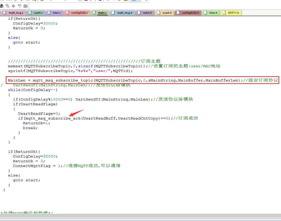Screen dimensions: 281x221
Task: Select the main.c tab
Action: coord(100,13)
